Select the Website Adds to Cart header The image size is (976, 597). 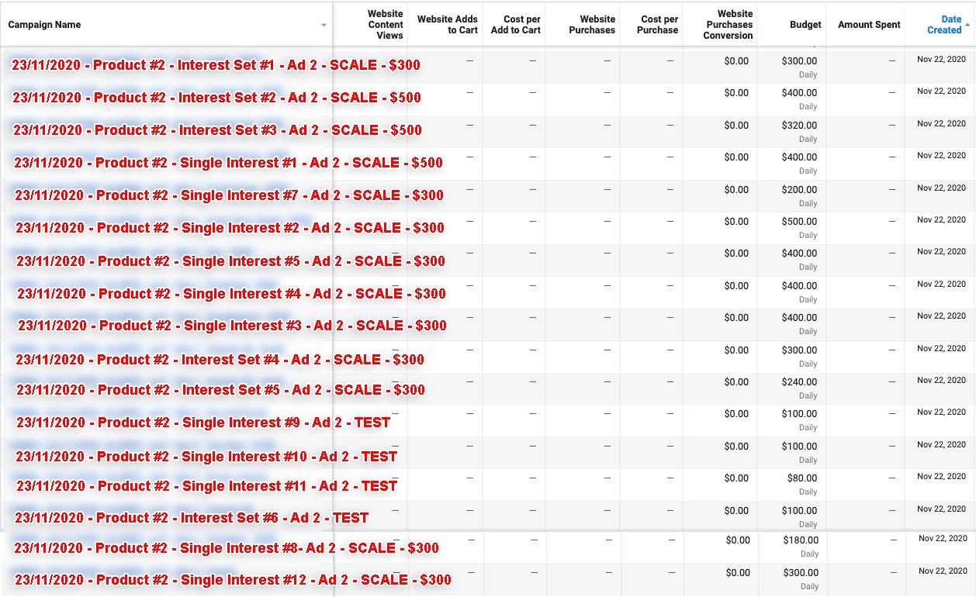[447, 25]
